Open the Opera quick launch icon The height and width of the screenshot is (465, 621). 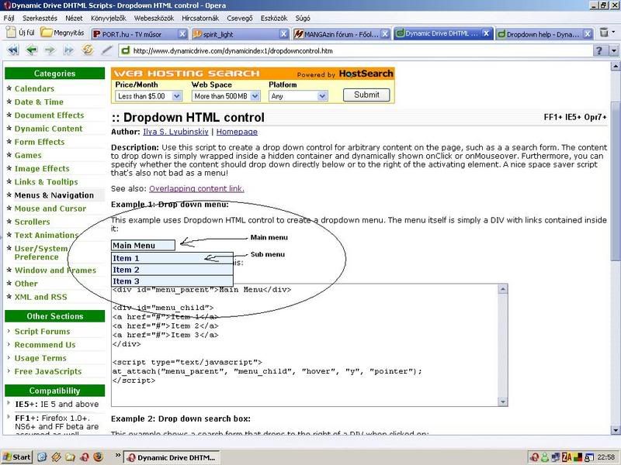(85, 457)
